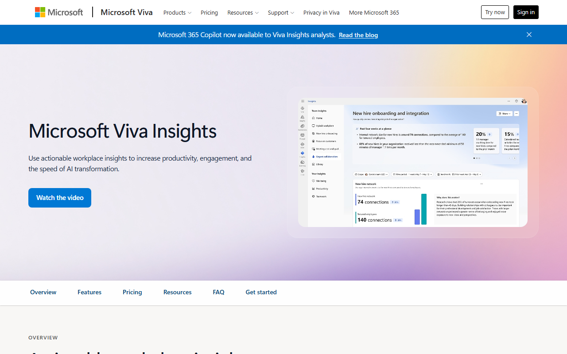
Task: Open the Viva Insights dashboard preview image
Action: point(413,162)
